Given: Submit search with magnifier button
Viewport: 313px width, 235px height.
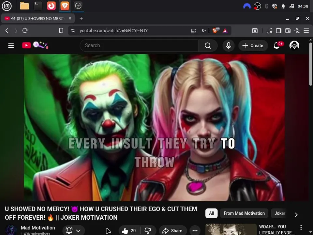Looking at the screenshot, I should (208, 46).
